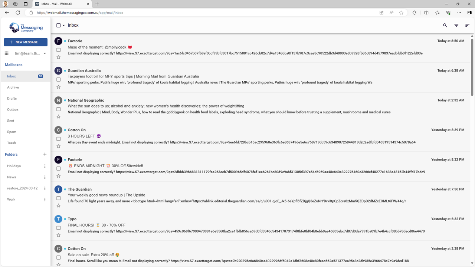Open email 'What the sun does to us'
This screenshot has height=267, width=475.
(156, 106)
